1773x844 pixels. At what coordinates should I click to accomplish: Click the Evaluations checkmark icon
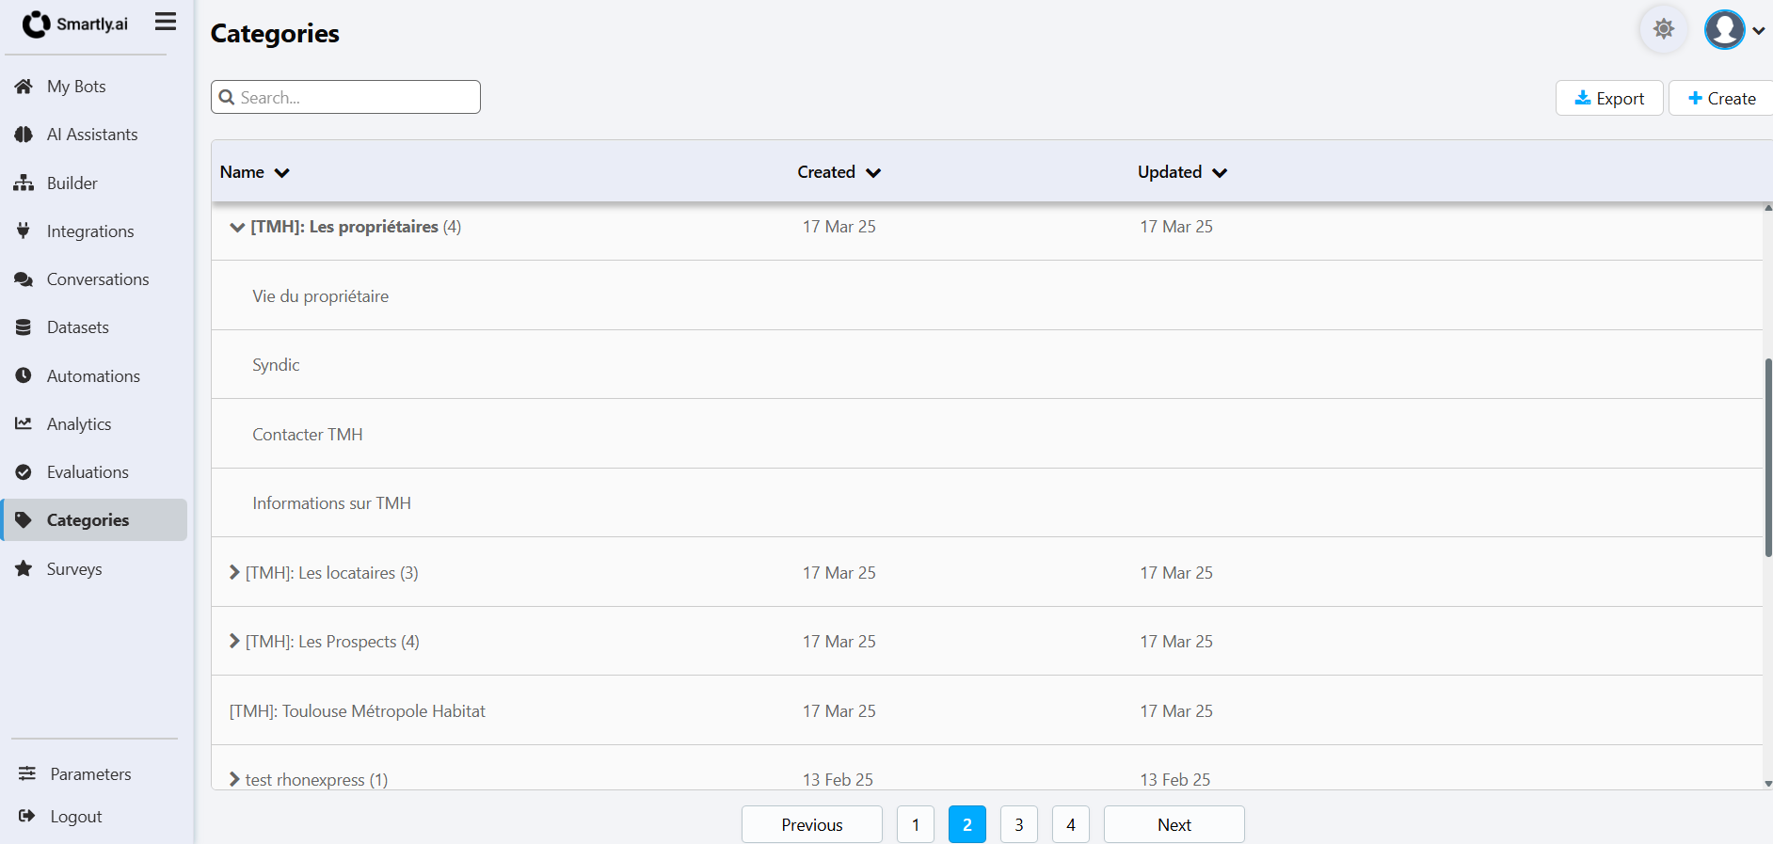coord(24,472)
